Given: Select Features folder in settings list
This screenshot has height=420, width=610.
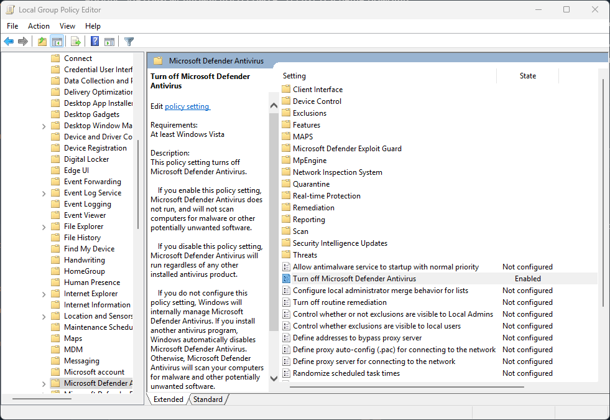Looking at the screenshot, I should (307, 125).
